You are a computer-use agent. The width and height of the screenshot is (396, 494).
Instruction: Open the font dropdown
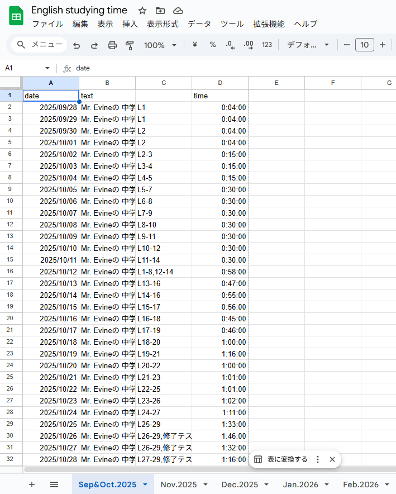(308, 45)
